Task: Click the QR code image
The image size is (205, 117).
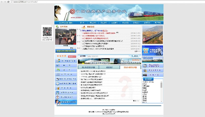Action: pyautogui.click(x=47, y=31)
